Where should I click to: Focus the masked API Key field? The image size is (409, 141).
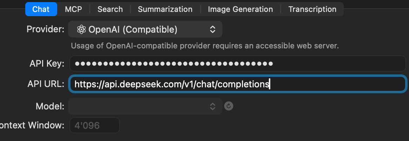tap(237, 63)
